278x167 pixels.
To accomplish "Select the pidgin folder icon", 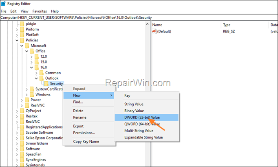I will (x=22, y=24).
